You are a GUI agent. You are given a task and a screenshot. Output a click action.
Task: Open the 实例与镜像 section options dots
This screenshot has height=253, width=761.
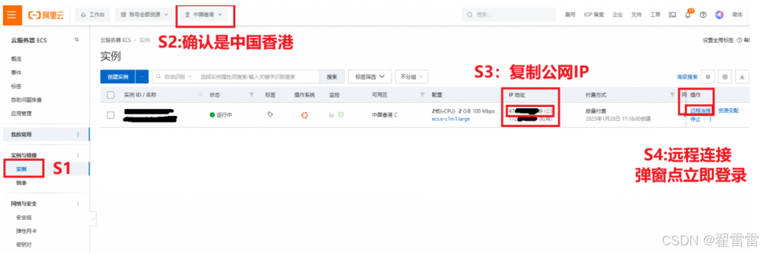pos(77,155)
